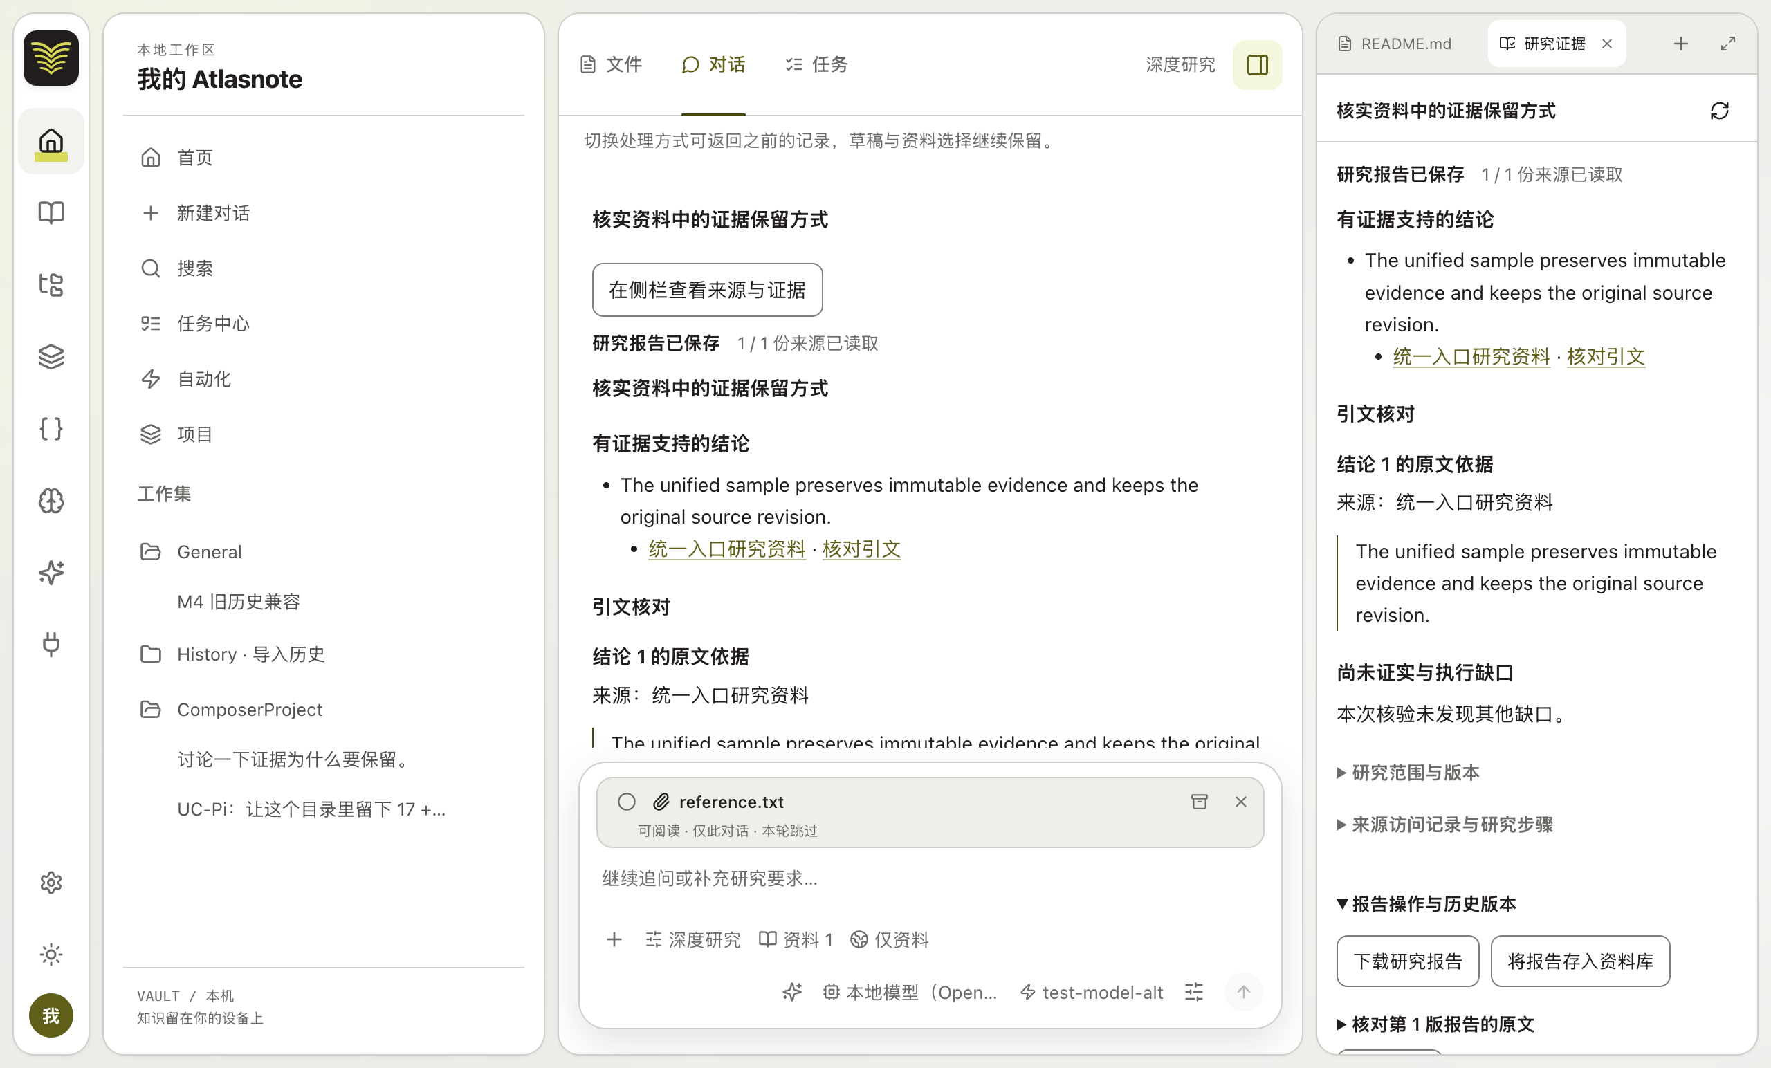Viewport: 1771px width, 1068px height.
Task: Switch to the 任务 tab
Action: 816,65
